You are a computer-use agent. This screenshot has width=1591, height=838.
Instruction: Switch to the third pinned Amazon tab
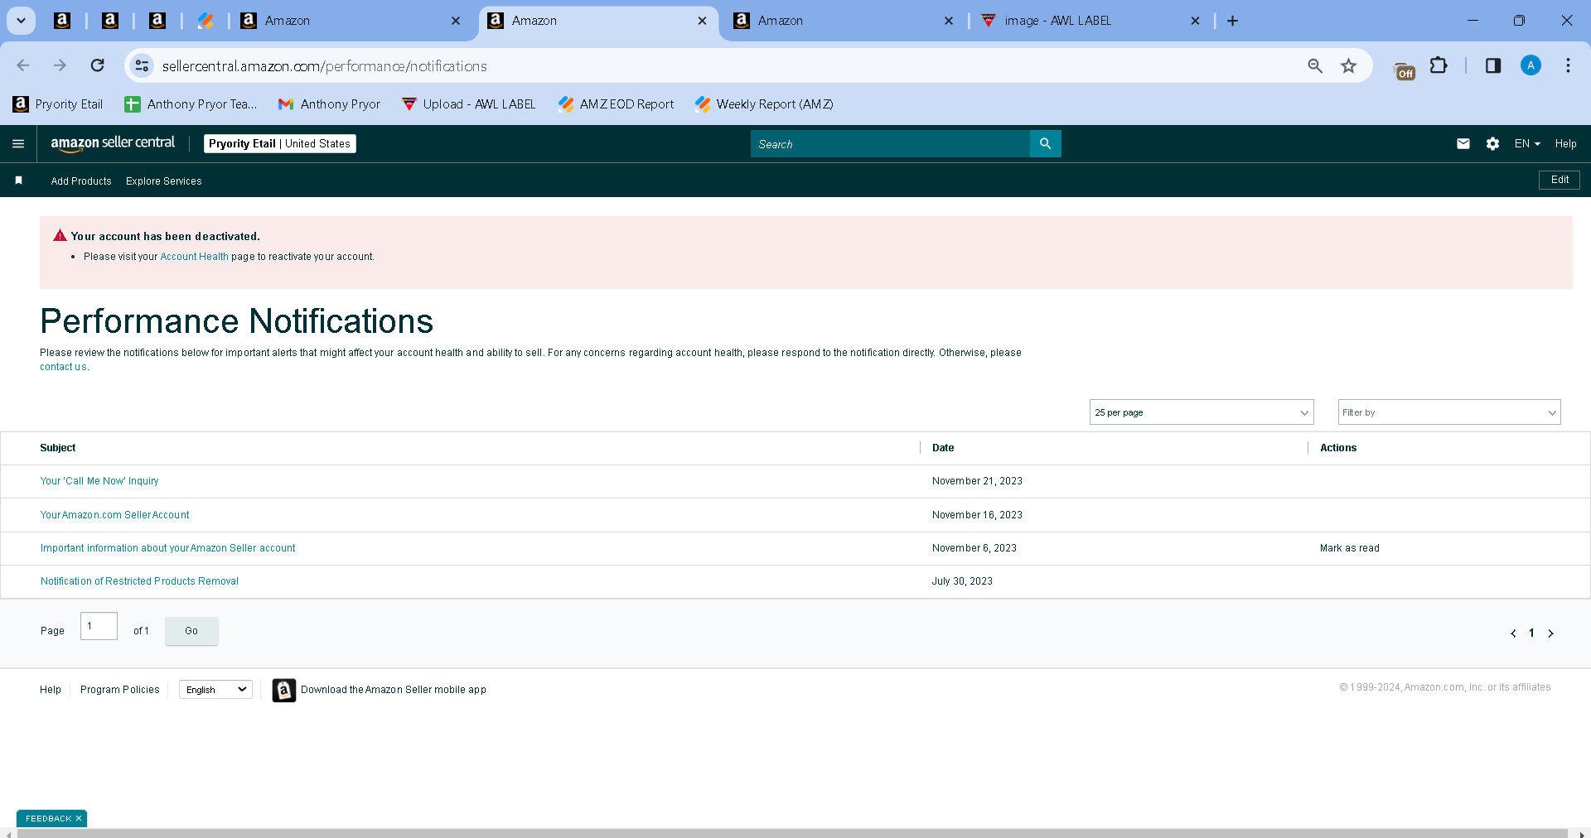point(157,21)
